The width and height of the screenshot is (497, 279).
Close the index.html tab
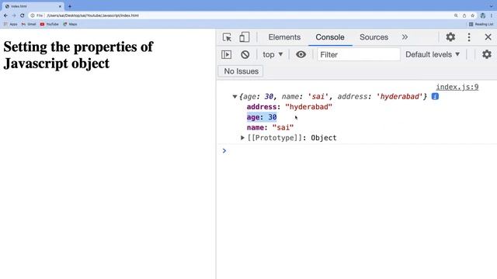point(60,6)
